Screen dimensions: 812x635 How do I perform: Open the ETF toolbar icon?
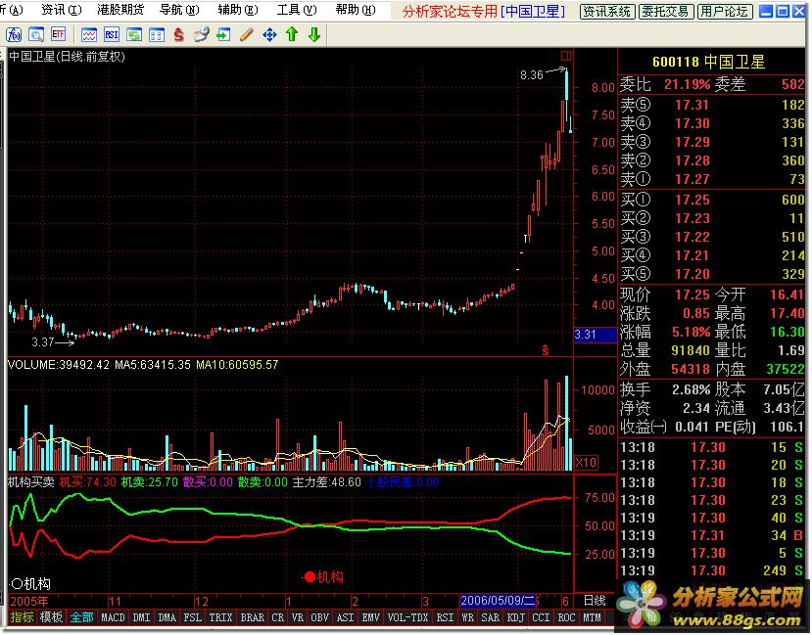pyautogui.click(x=58, y=34)
